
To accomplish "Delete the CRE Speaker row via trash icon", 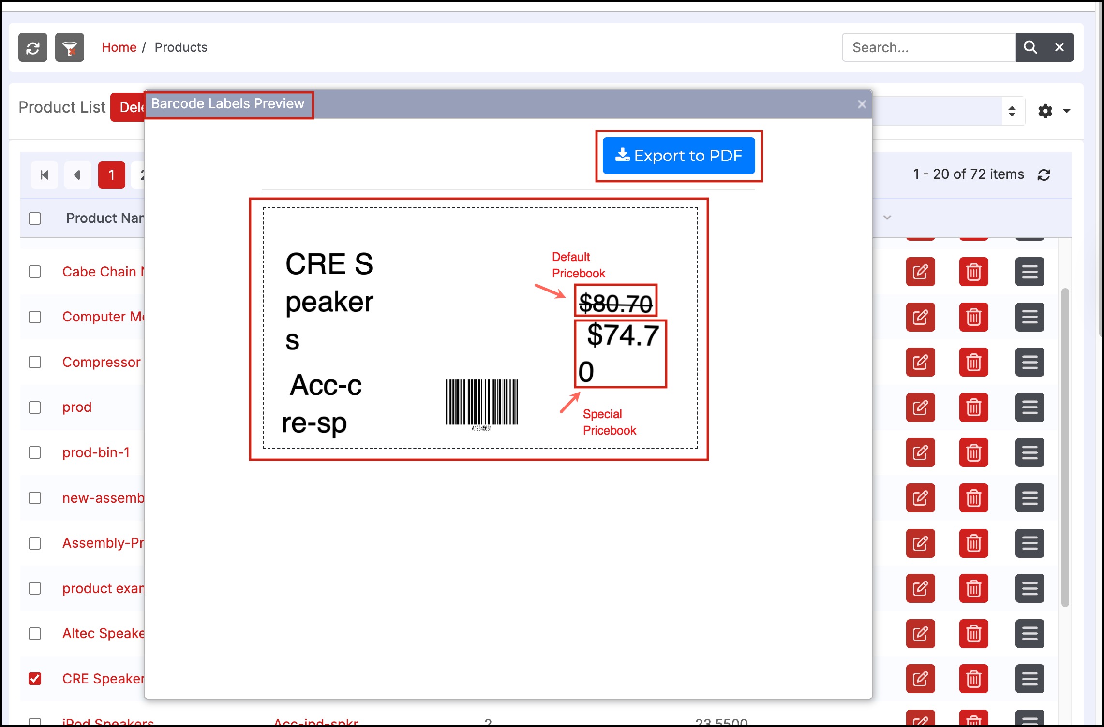I will [x=973, y=679].
